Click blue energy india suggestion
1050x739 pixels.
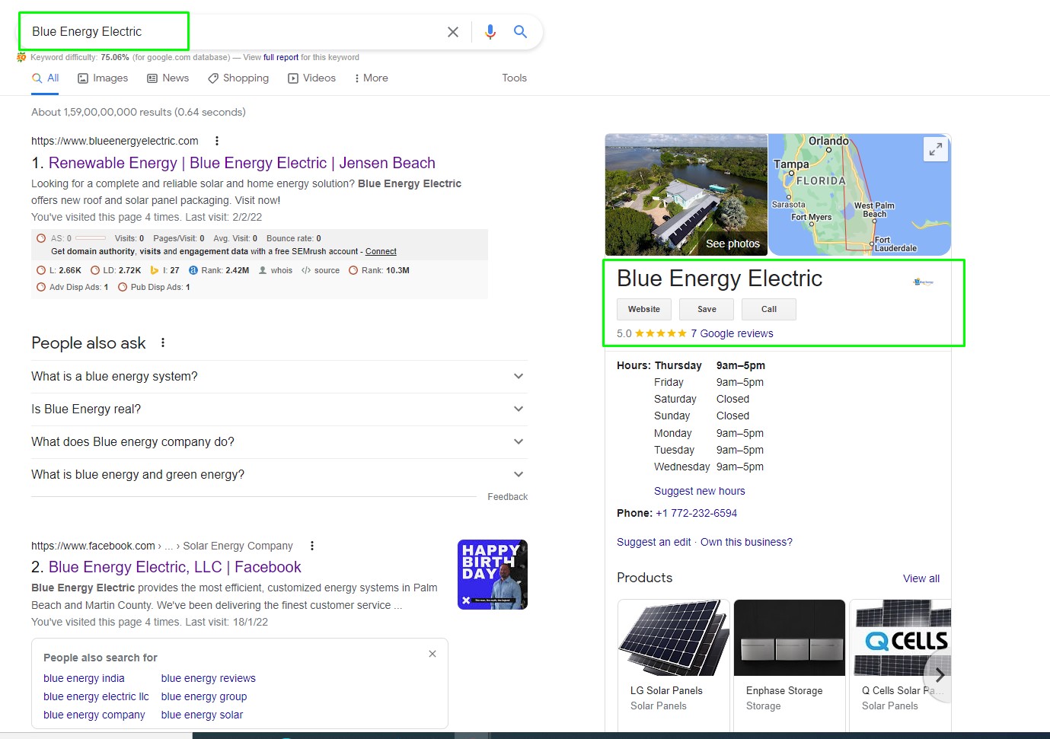(x=84, y=678)
